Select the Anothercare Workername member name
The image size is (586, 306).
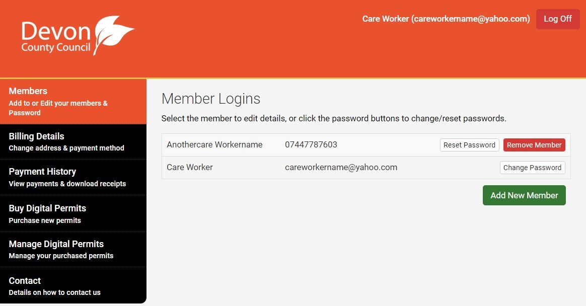click(214, 144)
